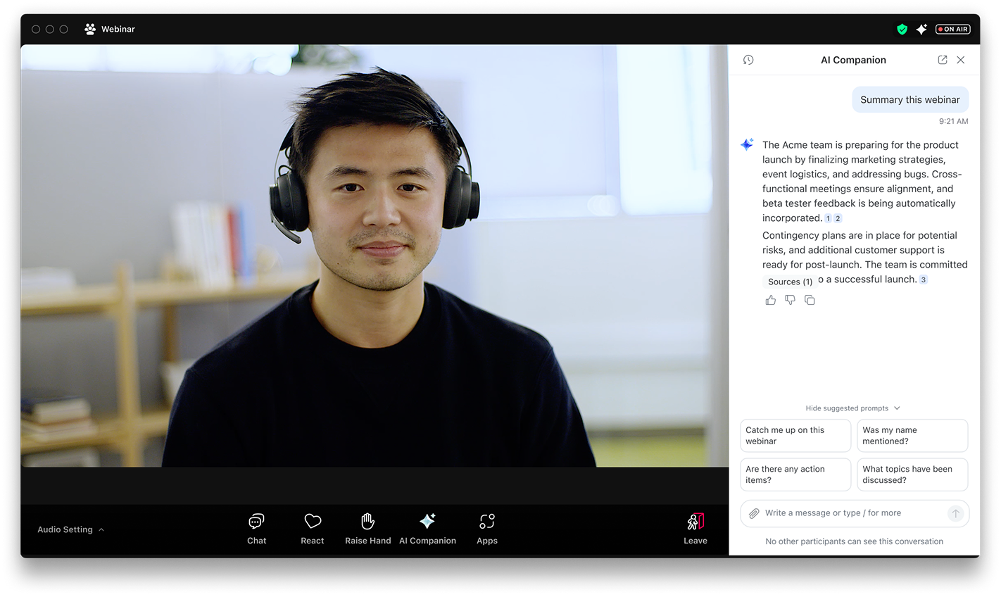Image resolution: width=1001 pixels, height=597 pixels.
Task: Collapse suggested prompts with Hide chevron
Action: point(897,408)
